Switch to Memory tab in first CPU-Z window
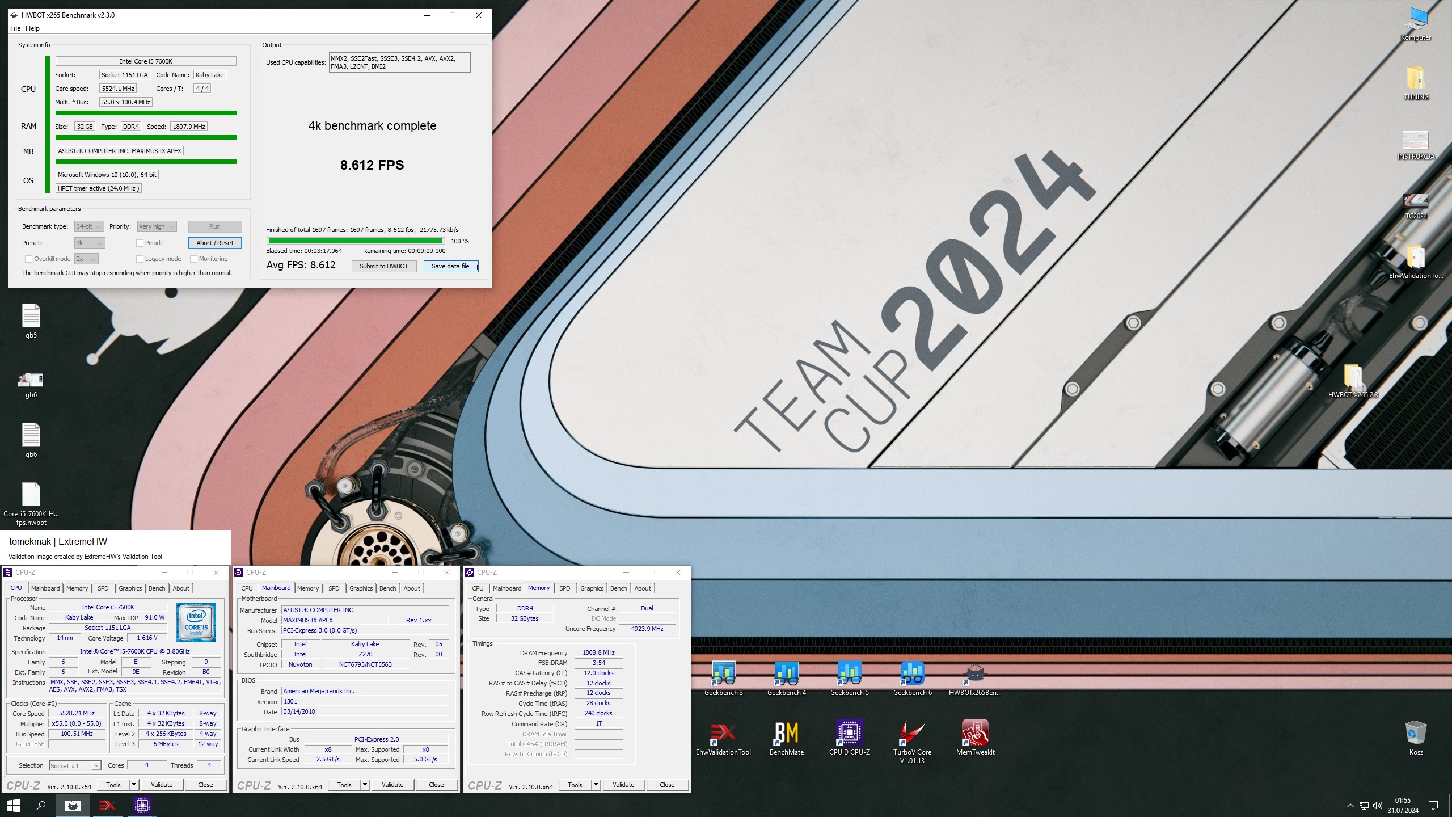The image size is (1452, 817). [77, 588]
